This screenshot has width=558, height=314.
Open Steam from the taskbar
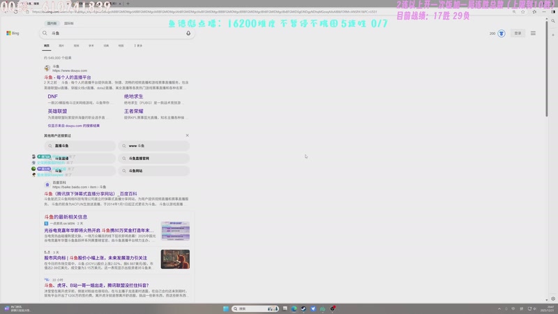303,308
